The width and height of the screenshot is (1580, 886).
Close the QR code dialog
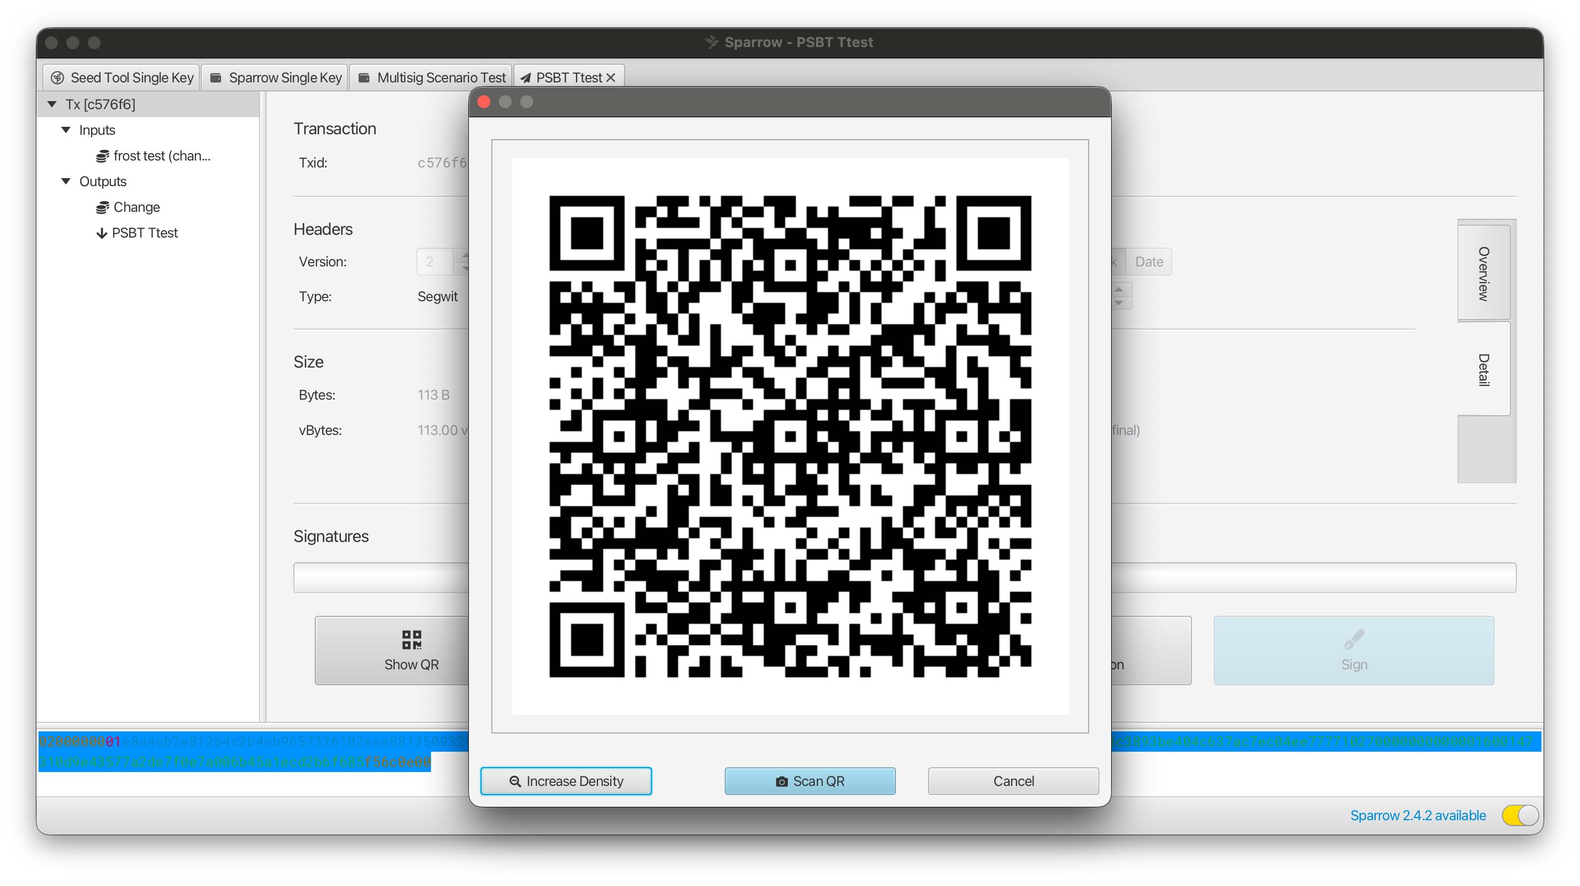pyautogui.click(x=484, y=102)
